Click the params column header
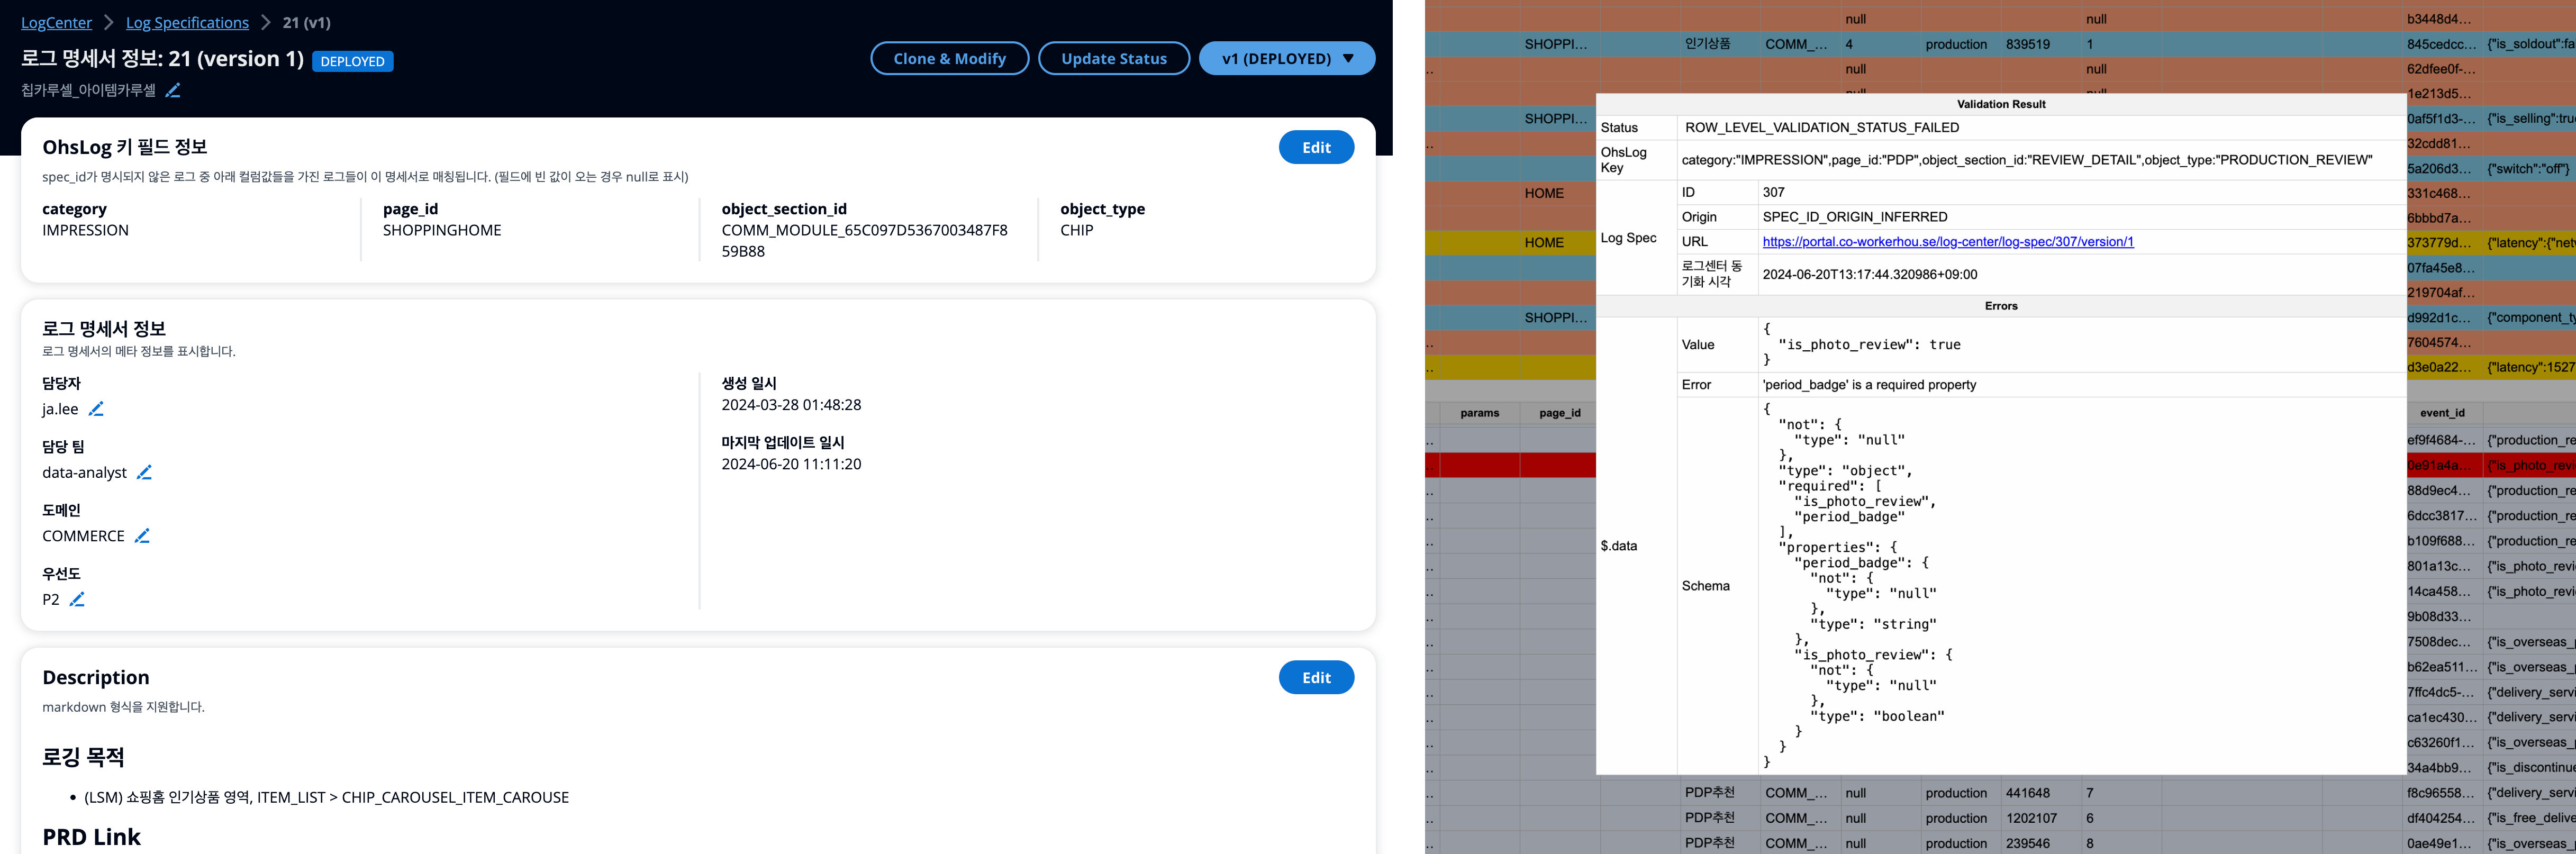This screenshot has width=2576, height=854. [1479, 413]
